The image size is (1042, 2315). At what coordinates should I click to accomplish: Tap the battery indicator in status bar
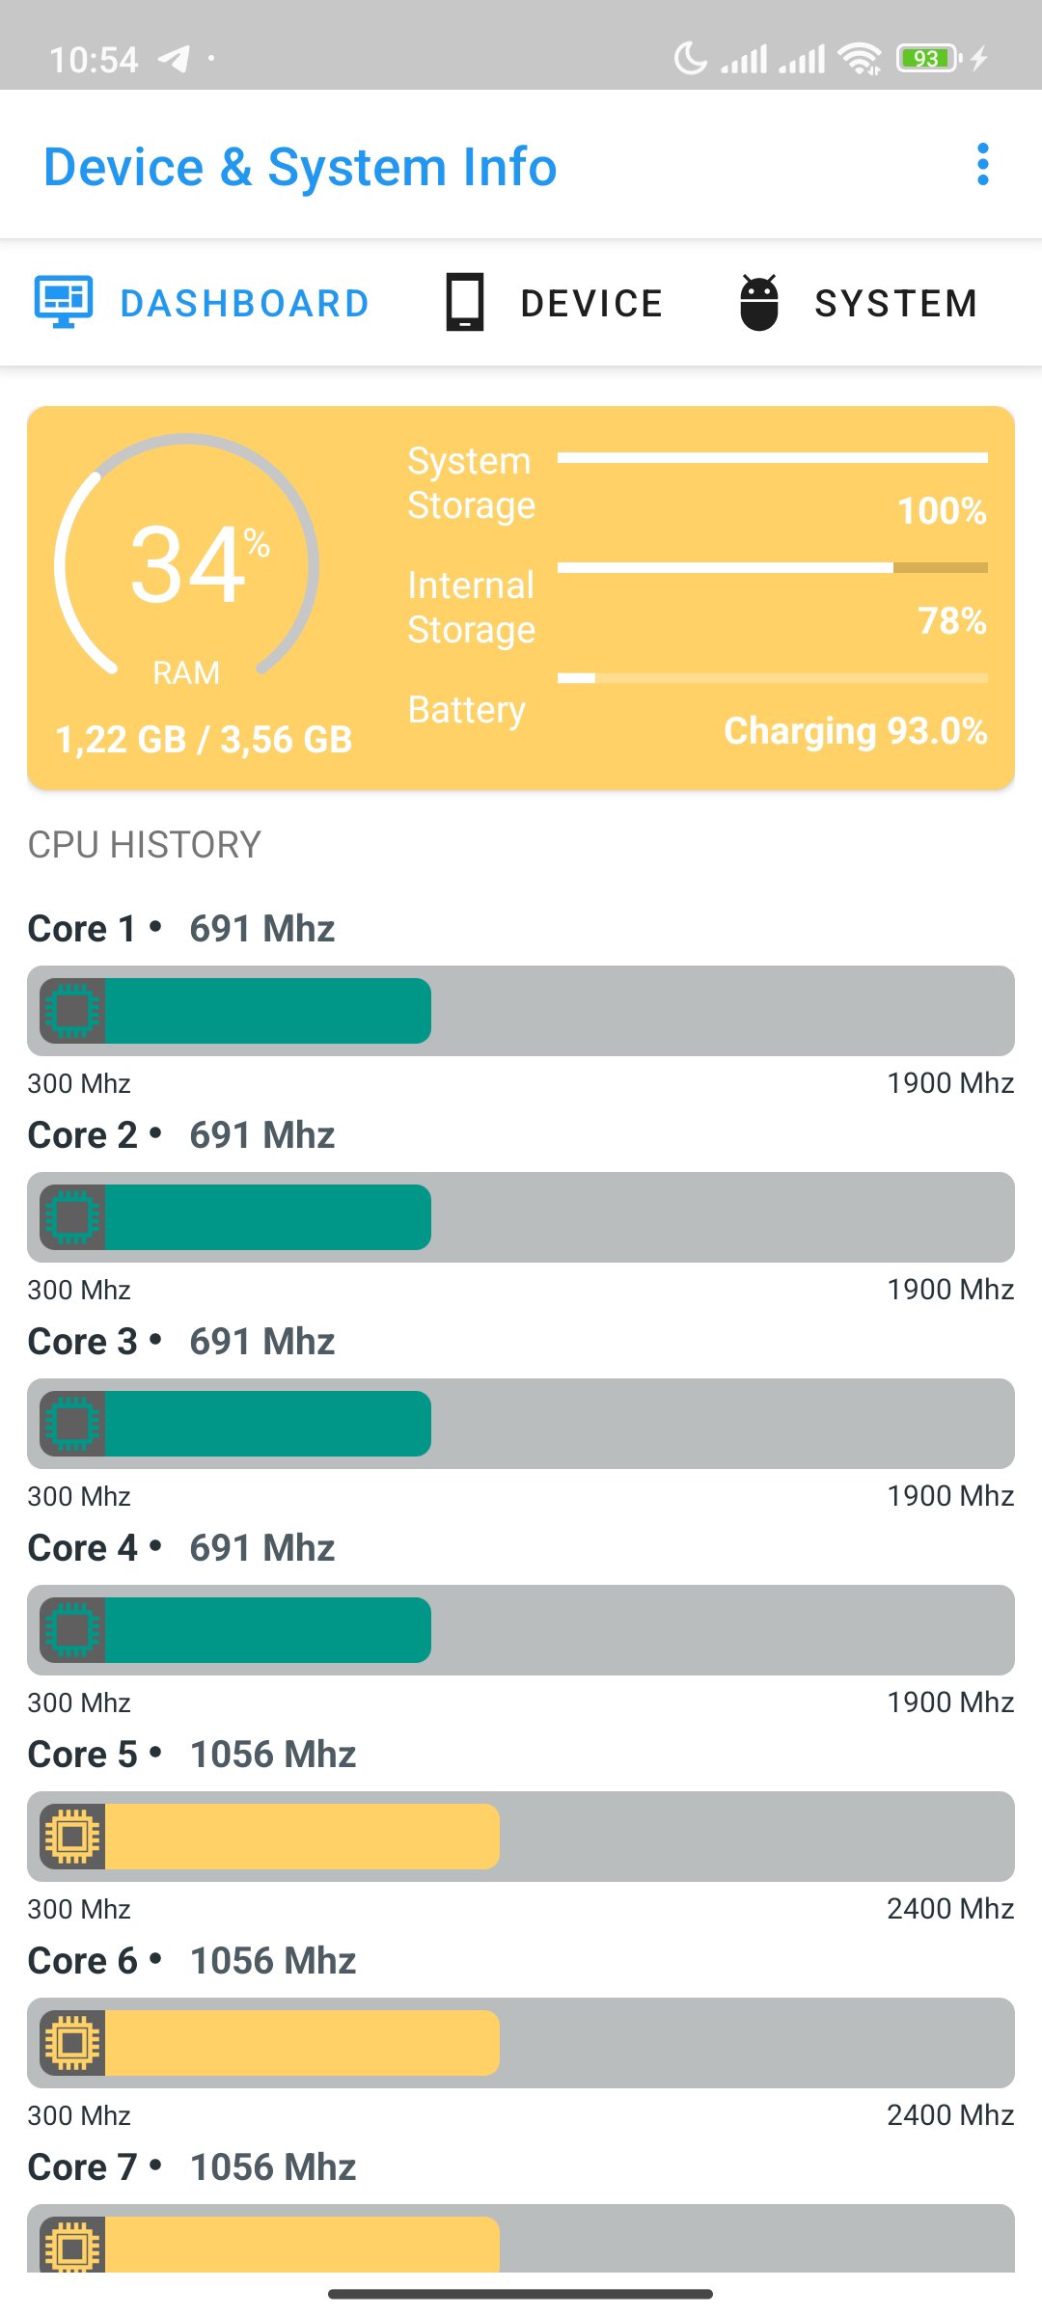pos(929,59)
